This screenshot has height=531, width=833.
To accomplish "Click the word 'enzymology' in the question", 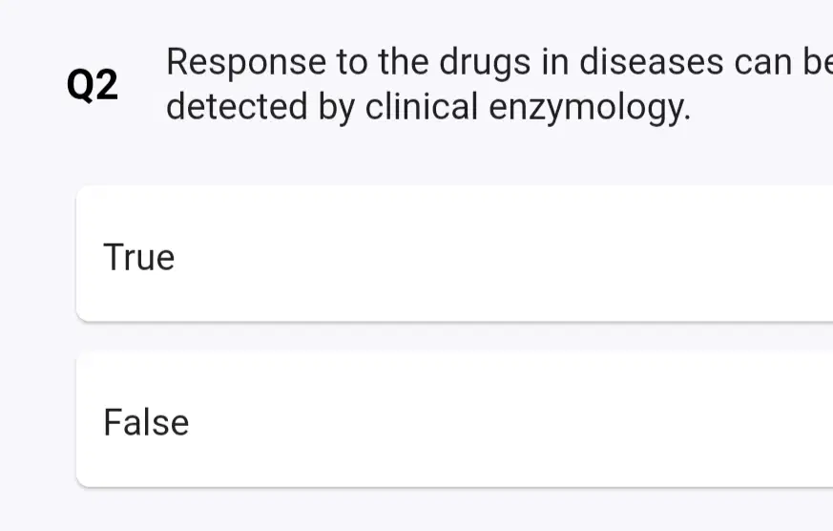I will (x=590, y=109).
